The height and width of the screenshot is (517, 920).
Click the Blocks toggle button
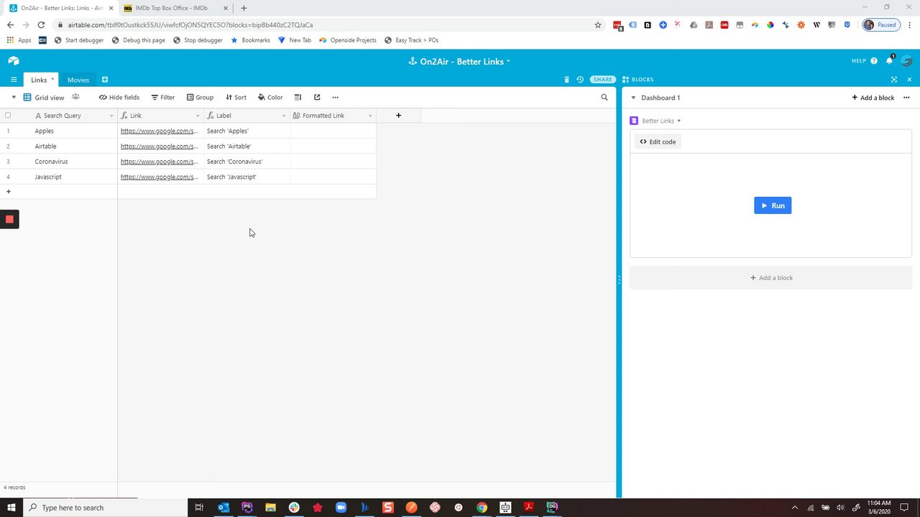638,80
